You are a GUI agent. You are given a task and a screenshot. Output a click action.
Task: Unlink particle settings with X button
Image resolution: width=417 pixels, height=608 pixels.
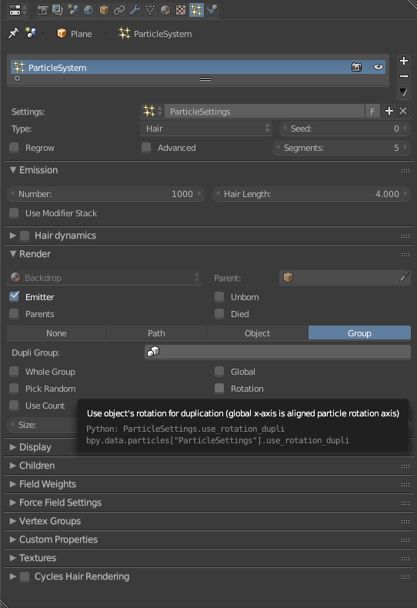click(403, 111)
